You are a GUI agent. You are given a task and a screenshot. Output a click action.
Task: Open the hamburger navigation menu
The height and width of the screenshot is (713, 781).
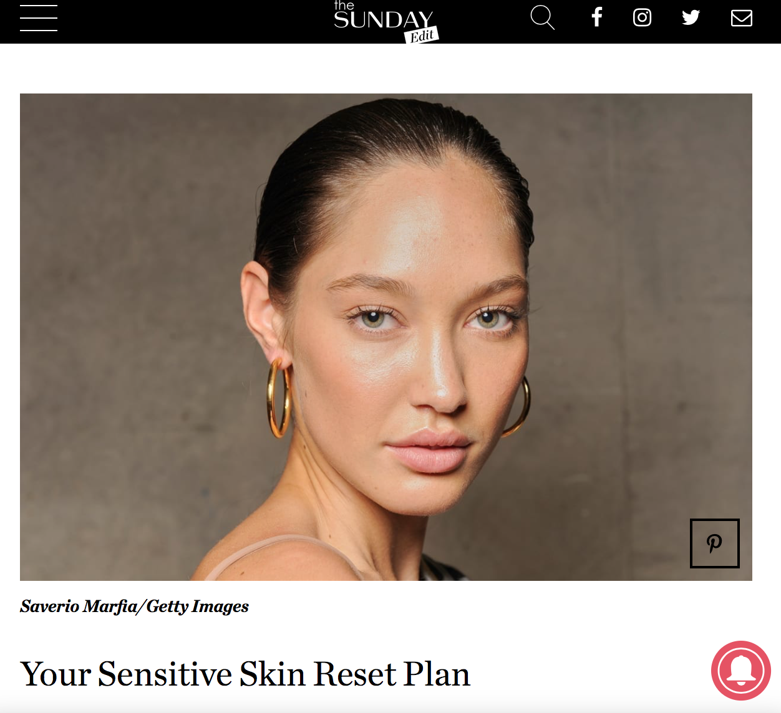pos(39,17)
